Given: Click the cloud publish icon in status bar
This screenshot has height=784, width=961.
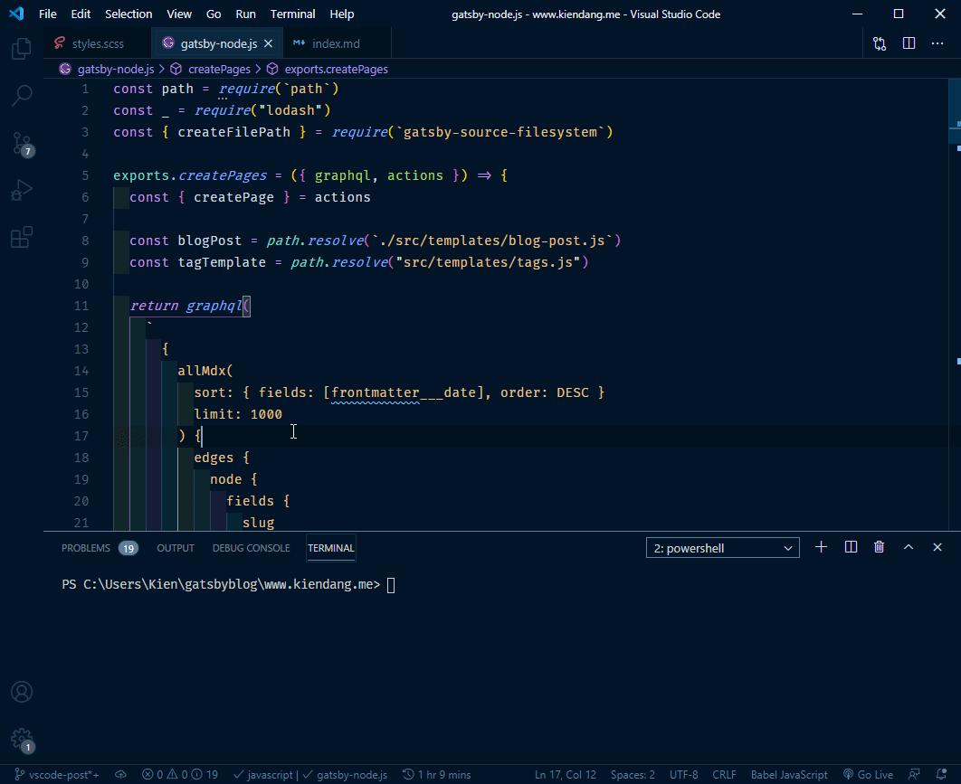Looking at the screenshot, I should tap(120, 775).
